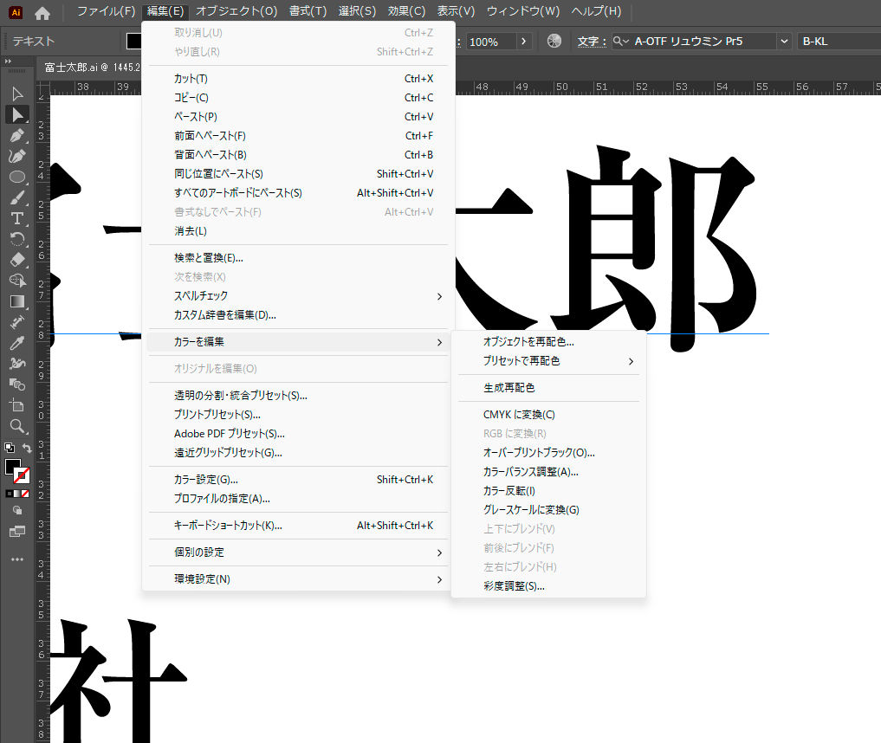Choose 同じ位置にペースト(S)
881x743 pixels.
(x=298, y=174)
